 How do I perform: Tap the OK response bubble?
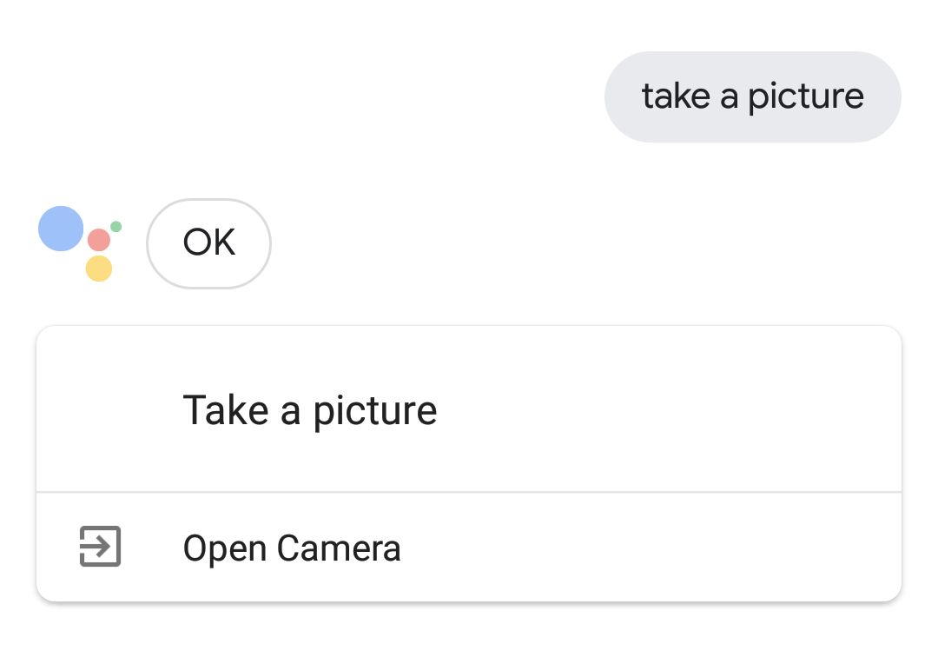209,243
